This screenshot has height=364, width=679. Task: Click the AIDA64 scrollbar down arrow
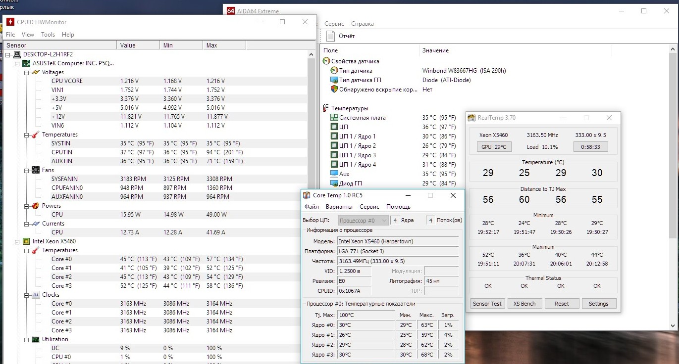673,325
